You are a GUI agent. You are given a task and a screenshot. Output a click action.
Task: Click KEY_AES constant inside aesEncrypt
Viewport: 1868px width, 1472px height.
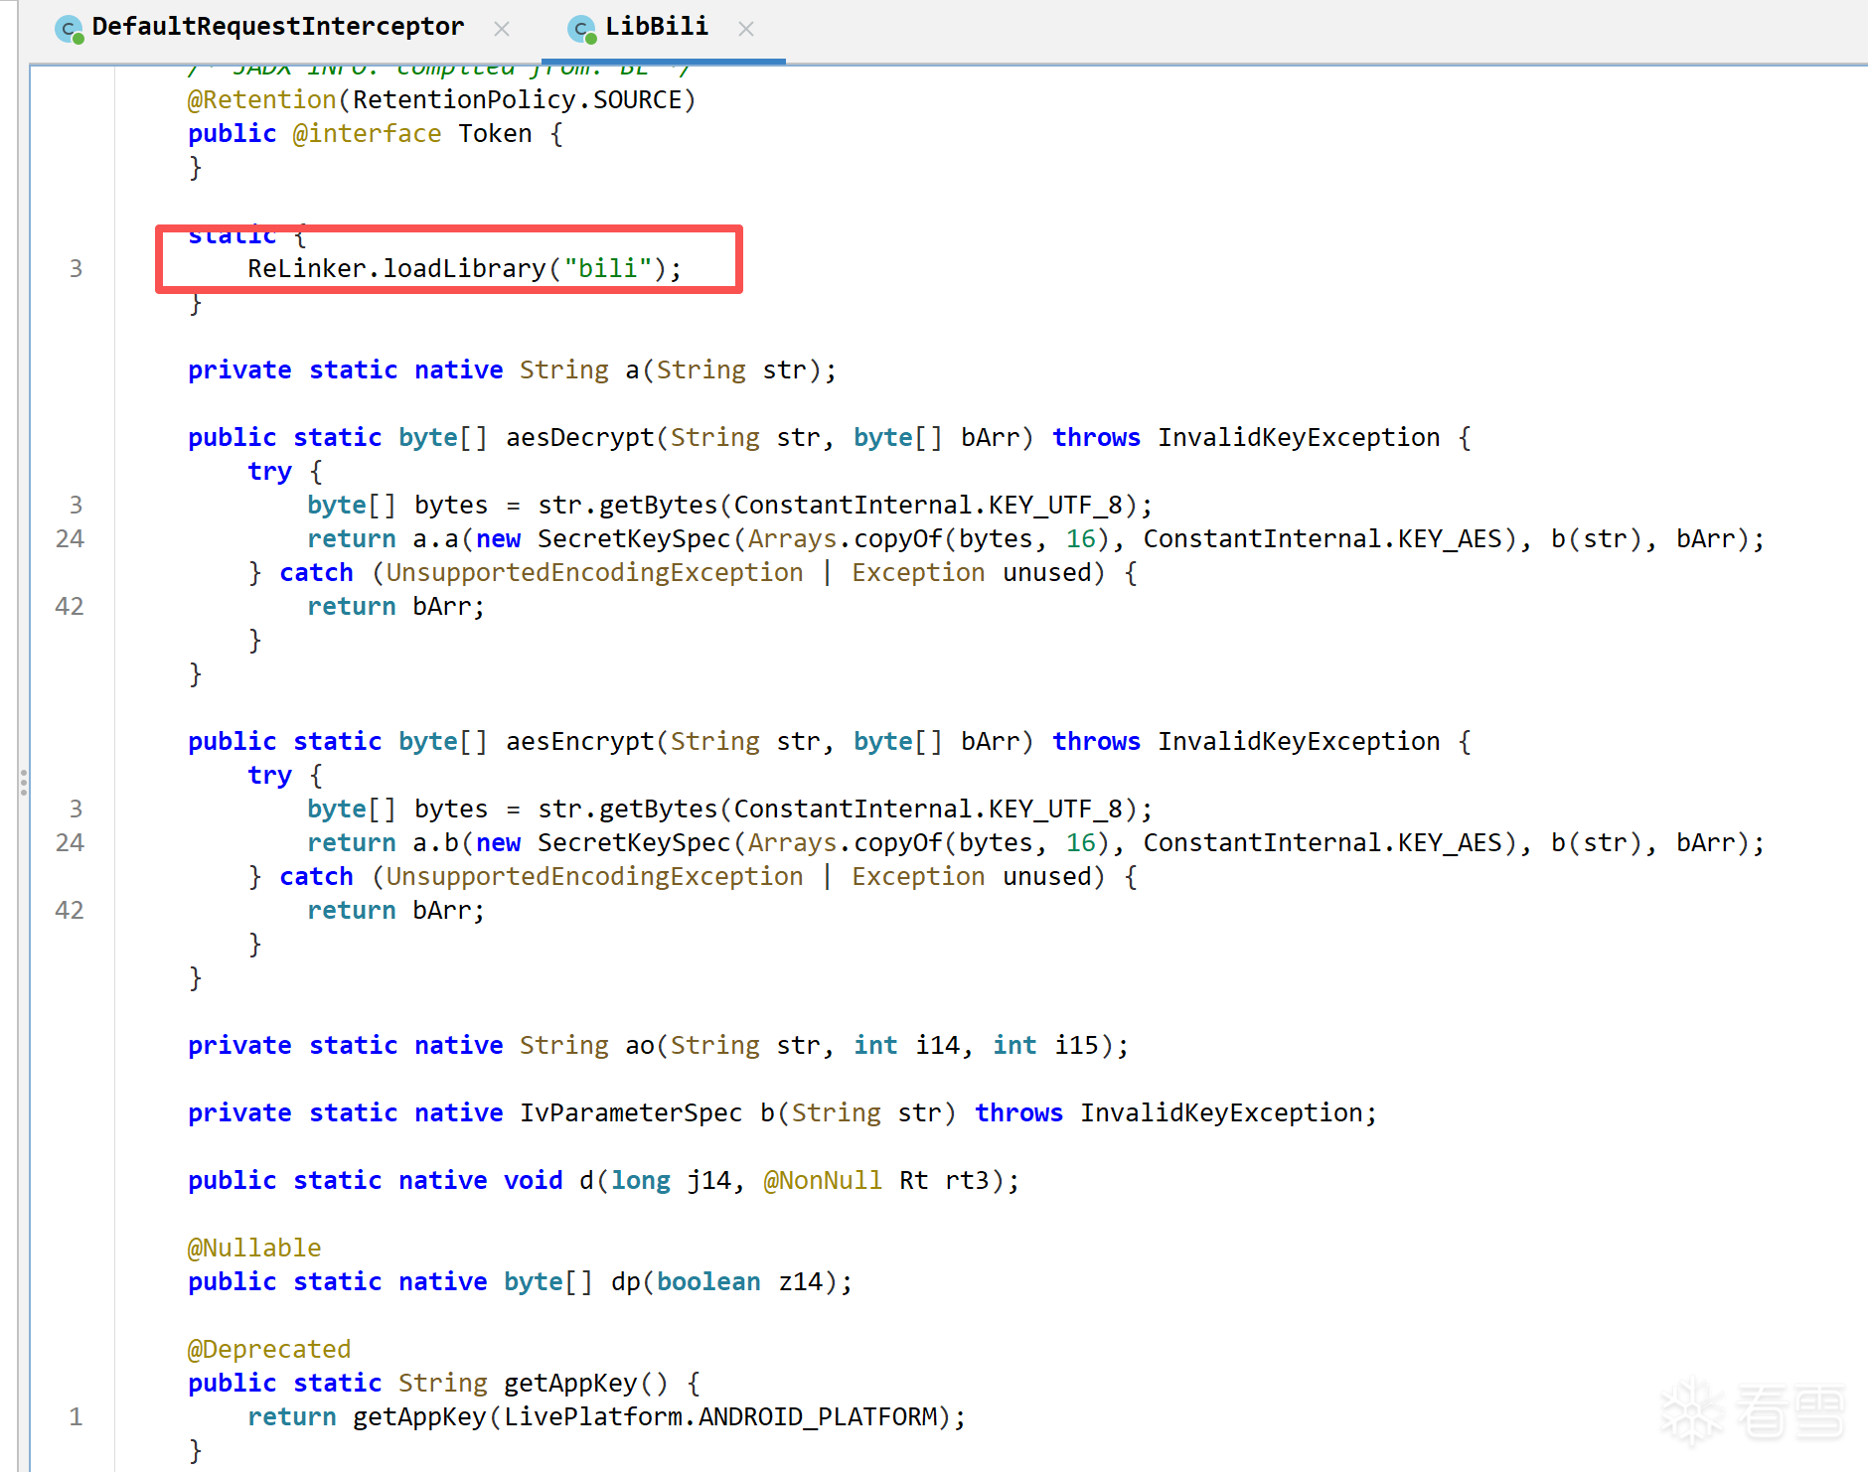(x=1451, y=843)
